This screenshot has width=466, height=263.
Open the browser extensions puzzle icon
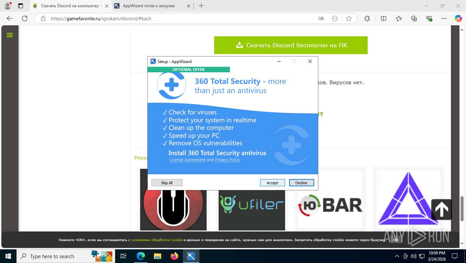click(x=367, y=18)
